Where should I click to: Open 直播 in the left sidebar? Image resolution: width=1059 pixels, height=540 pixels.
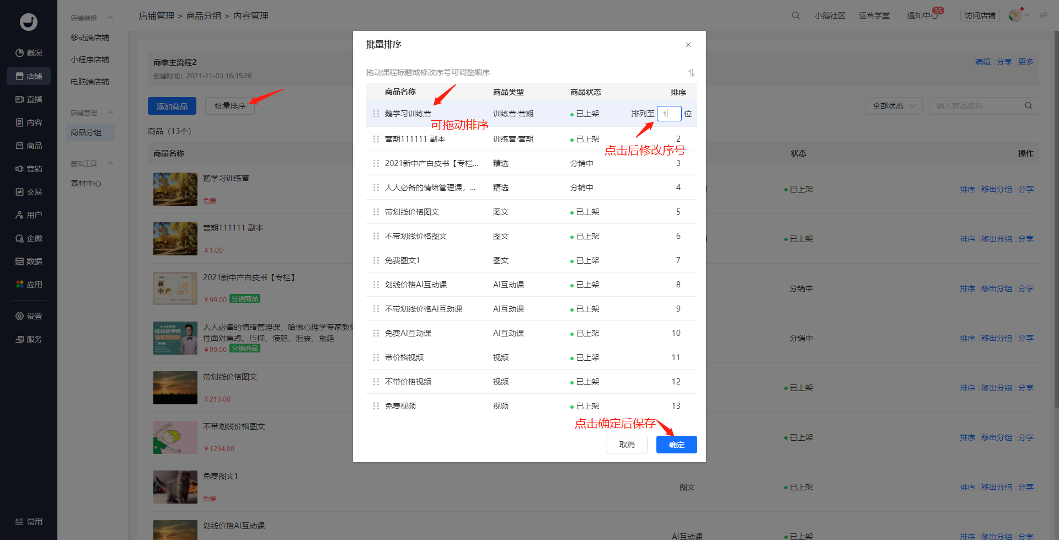tap(29, 99)
